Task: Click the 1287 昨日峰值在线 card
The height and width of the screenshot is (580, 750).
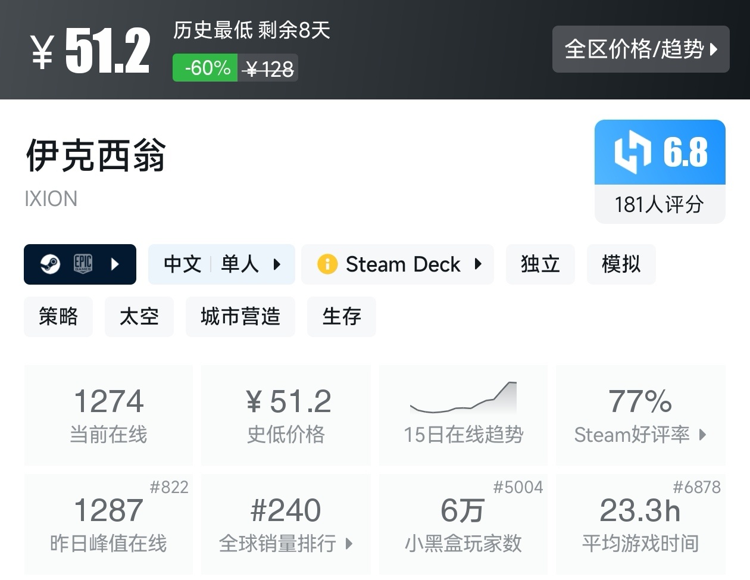Action: 108,524
